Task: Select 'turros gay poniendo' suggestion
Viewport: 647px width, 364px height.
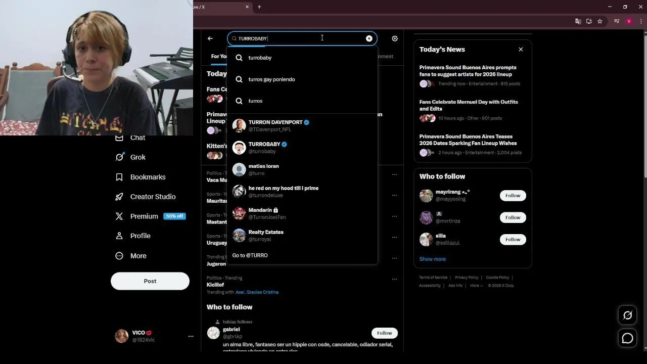Action: (x=302, y=79)
